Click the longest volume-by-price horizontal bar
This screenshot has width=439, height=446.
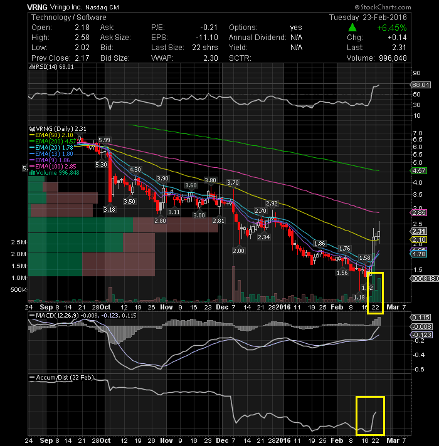(x=123, y=225)
